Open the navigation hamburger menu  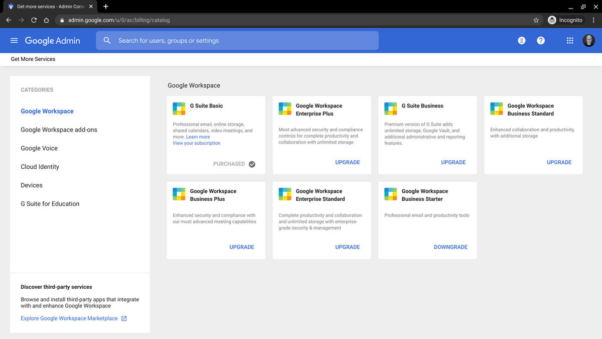tap(14, 40)
